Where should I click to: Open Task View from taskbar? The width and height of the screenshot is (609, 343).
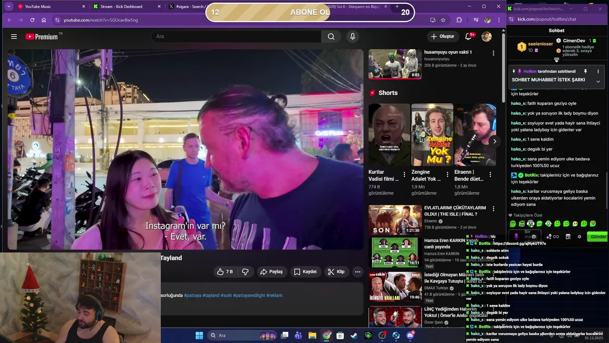click(285, 335)
